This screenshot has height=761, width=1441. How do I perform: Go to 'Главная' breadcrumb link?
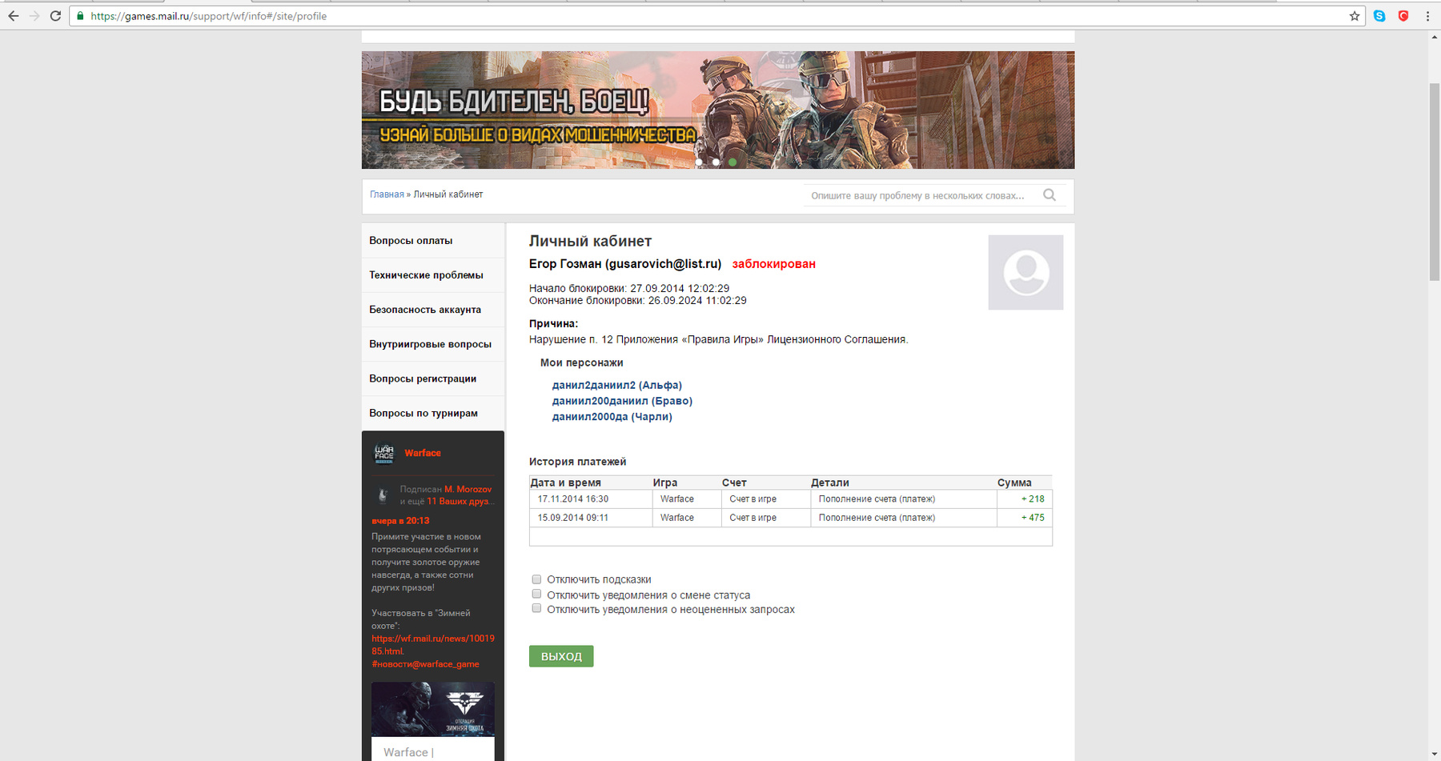pyautogui.click(x=387, y=194)
